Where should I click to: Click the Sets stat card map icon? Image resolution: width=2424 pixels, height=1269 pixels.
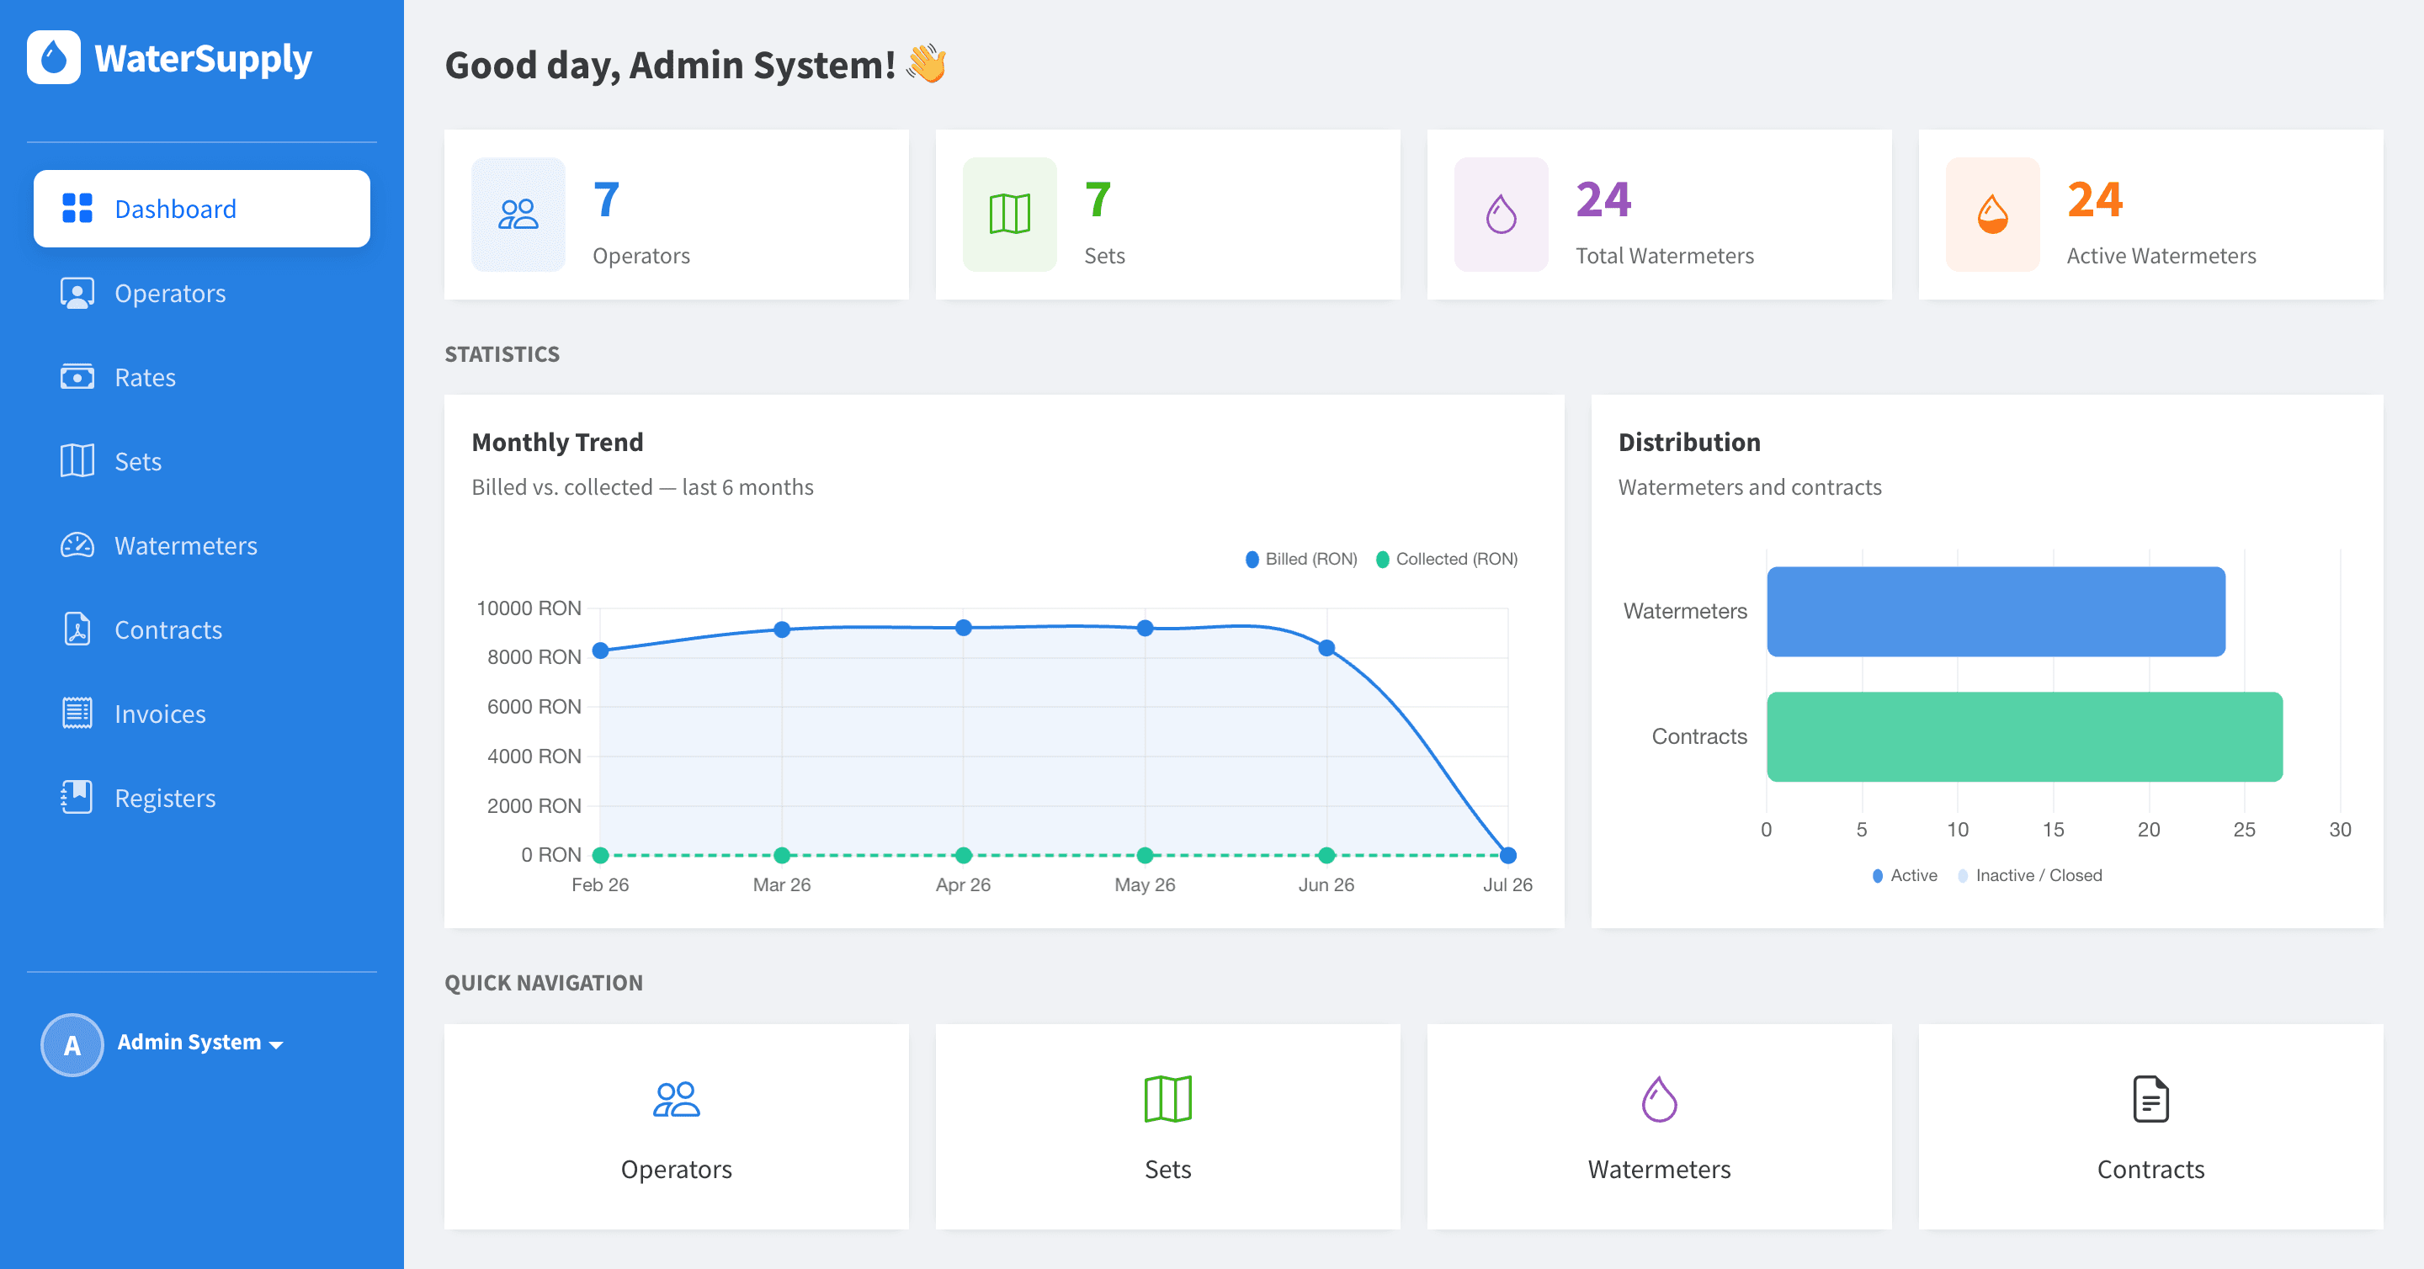pos(1010,215)
